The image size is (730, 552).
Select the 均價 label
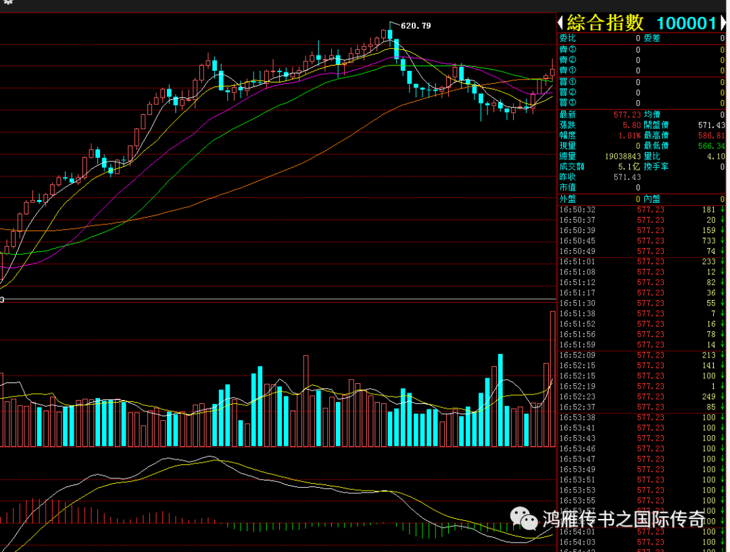652,114
